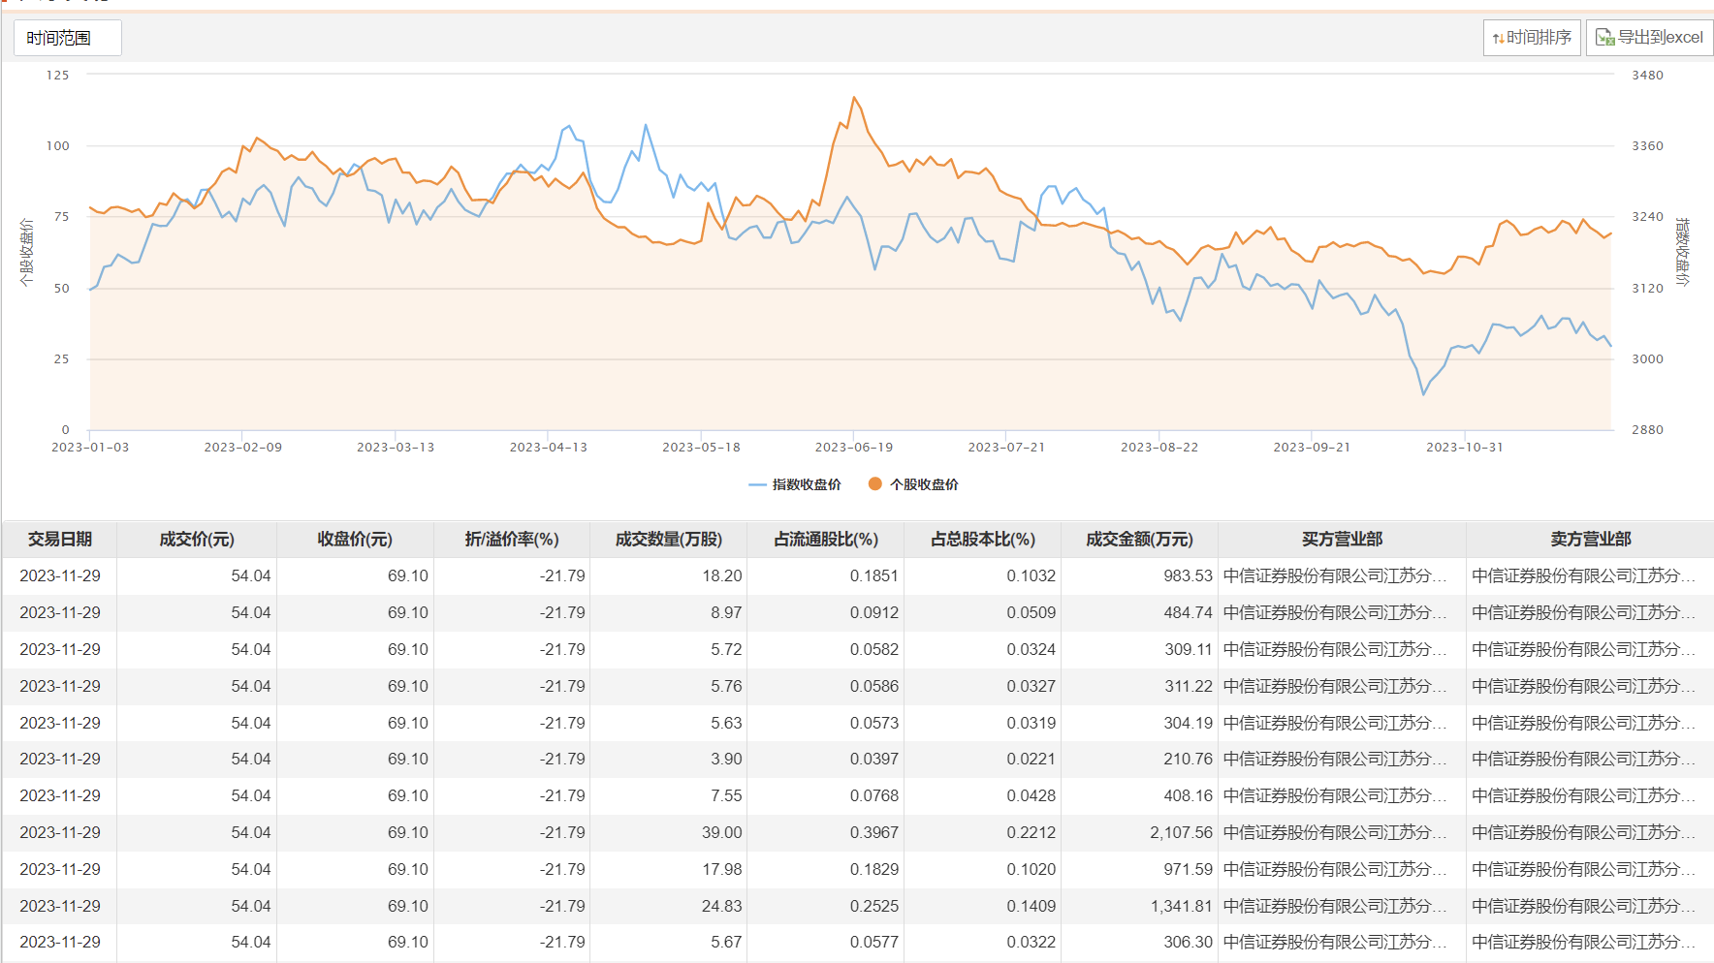
Task: Click the orange legend dot for 个股收盘价
Action: 875,484
